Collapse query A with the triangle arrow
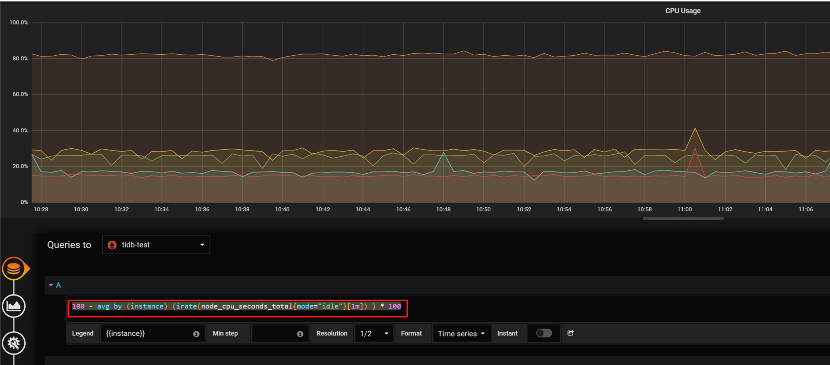Screen dimensions: 830x365 click(51, 285)
